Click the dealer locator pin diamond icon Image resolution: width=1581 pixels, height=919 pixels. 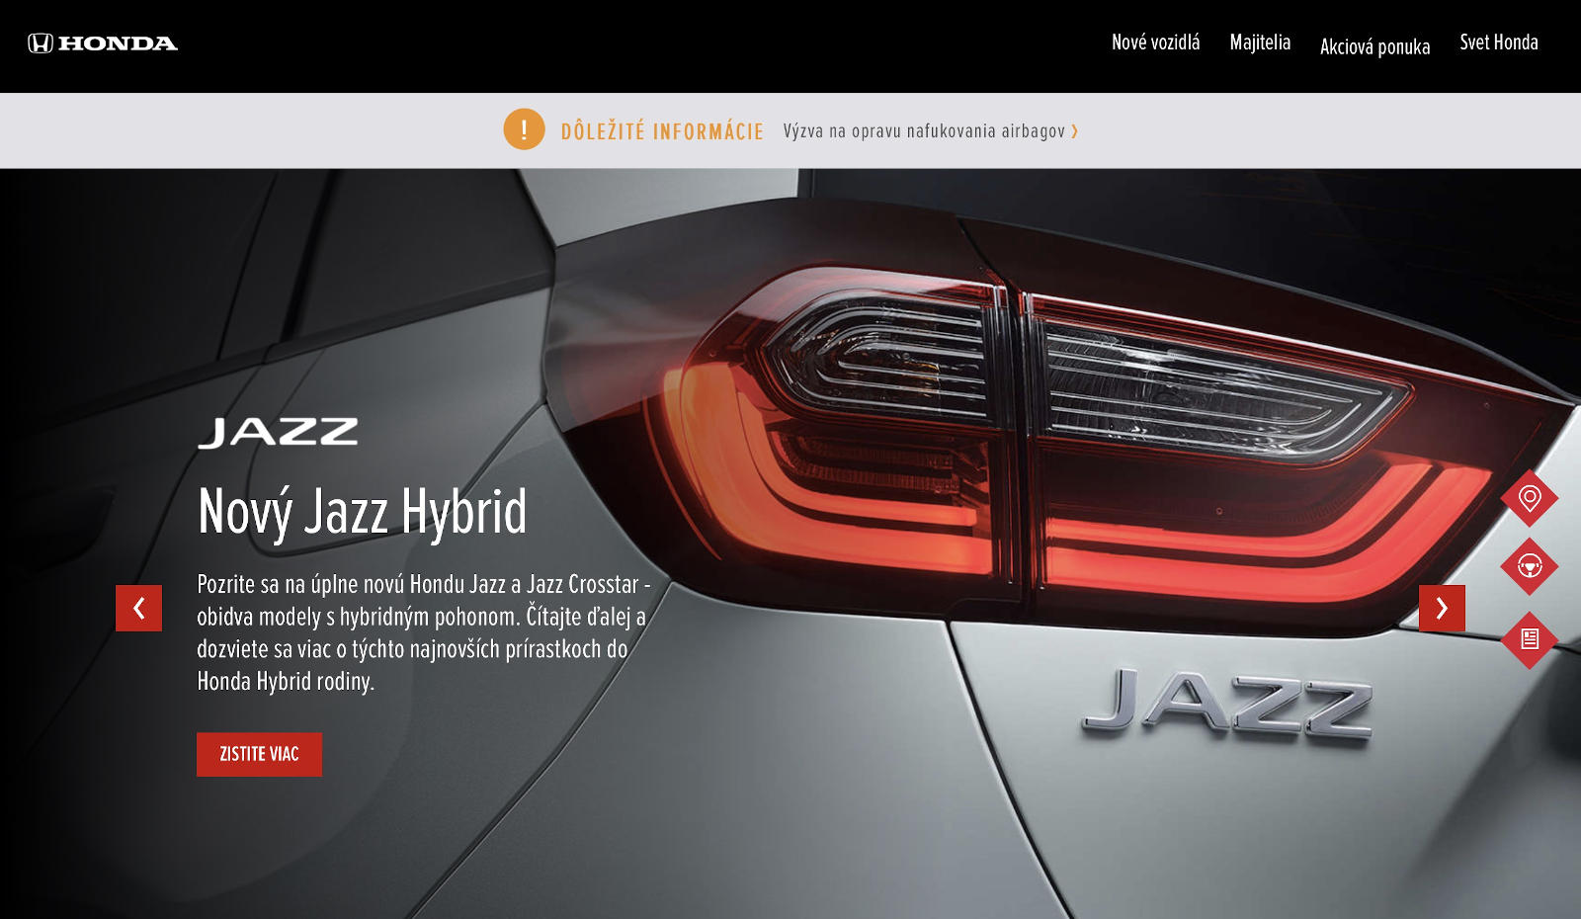point(1530,498)
